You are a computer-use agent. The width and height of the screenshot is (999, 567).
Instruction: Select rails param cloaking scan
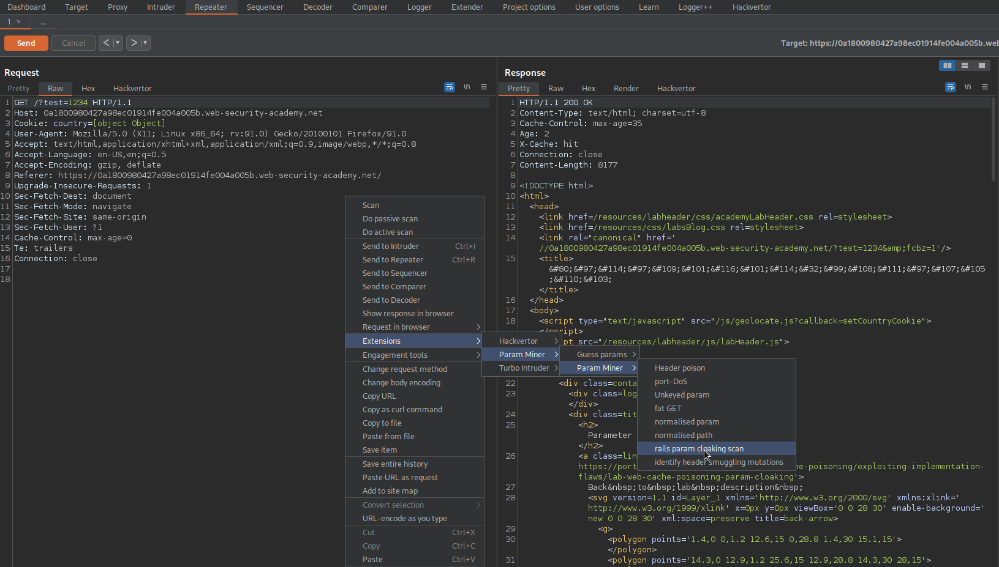717,449
